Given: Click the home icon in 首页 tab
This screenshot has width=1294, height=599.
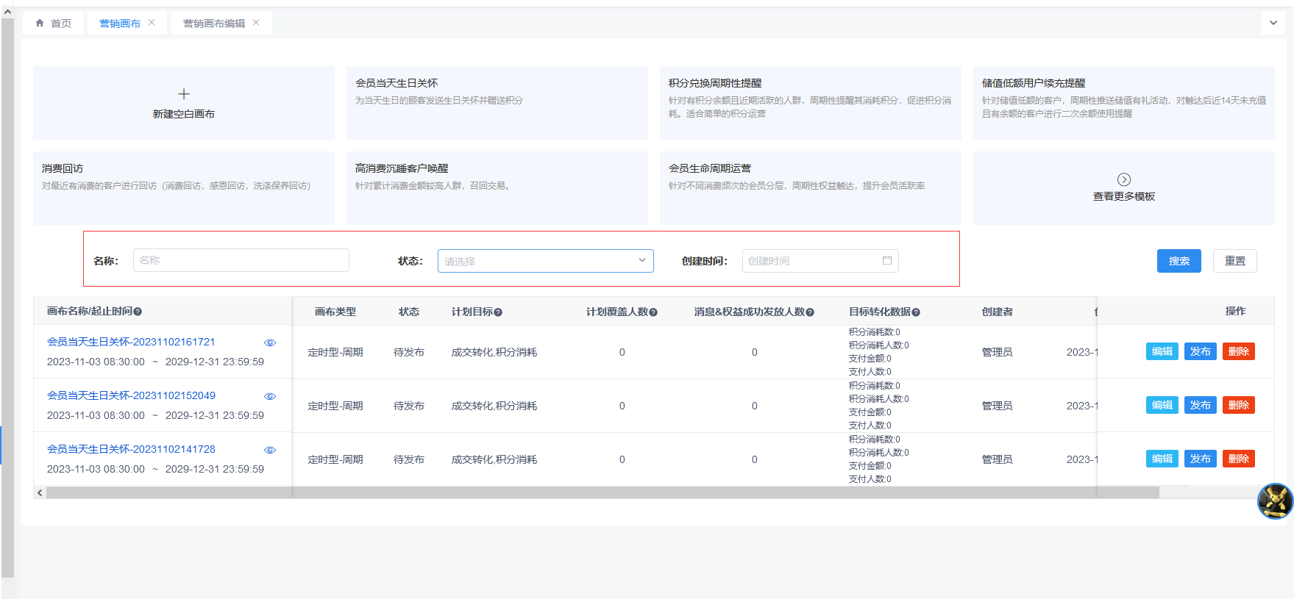Looking at the screenshot, I should [x=40, y=23].
